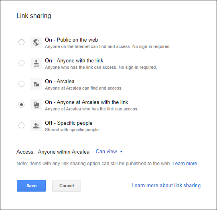This screenshot has width=217, height=210.
Task: Click the On - Anyone with the link title
Action: 74,61
